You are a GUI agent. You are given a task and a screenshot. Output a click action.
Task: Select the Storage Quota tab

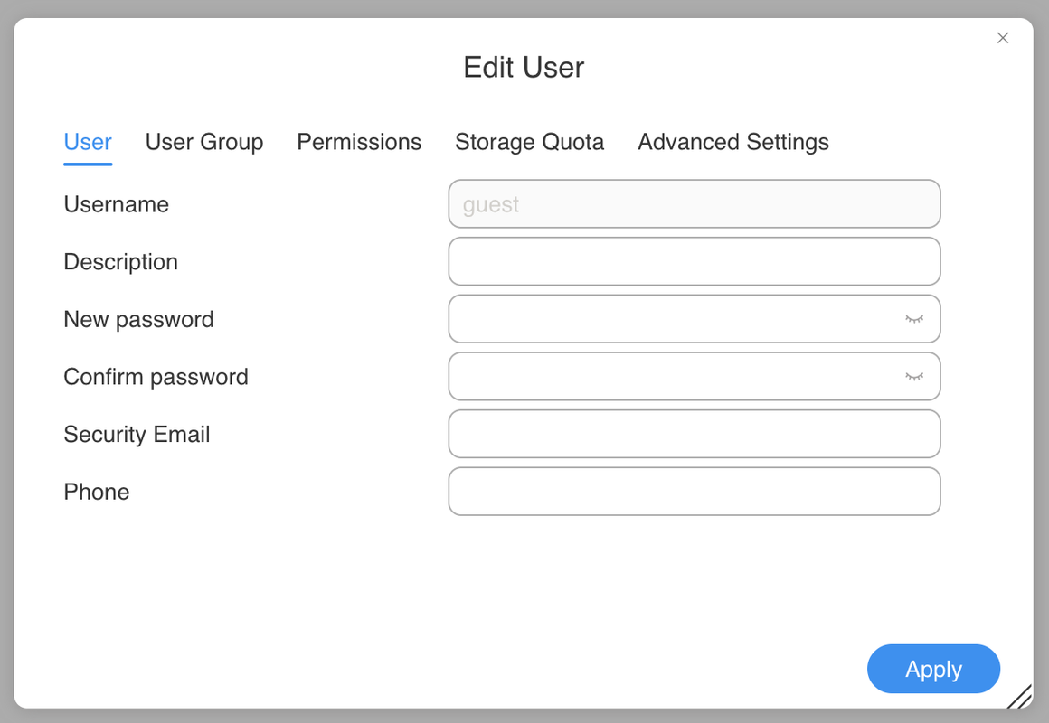coord(529,142)
